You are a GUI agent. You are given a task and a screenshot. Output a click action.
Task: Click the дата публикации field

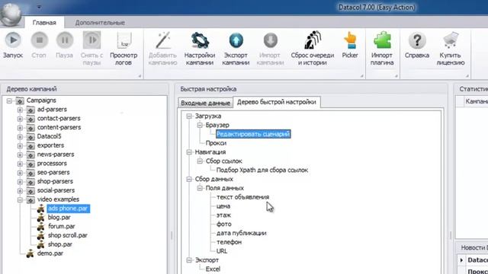point(241,234)
